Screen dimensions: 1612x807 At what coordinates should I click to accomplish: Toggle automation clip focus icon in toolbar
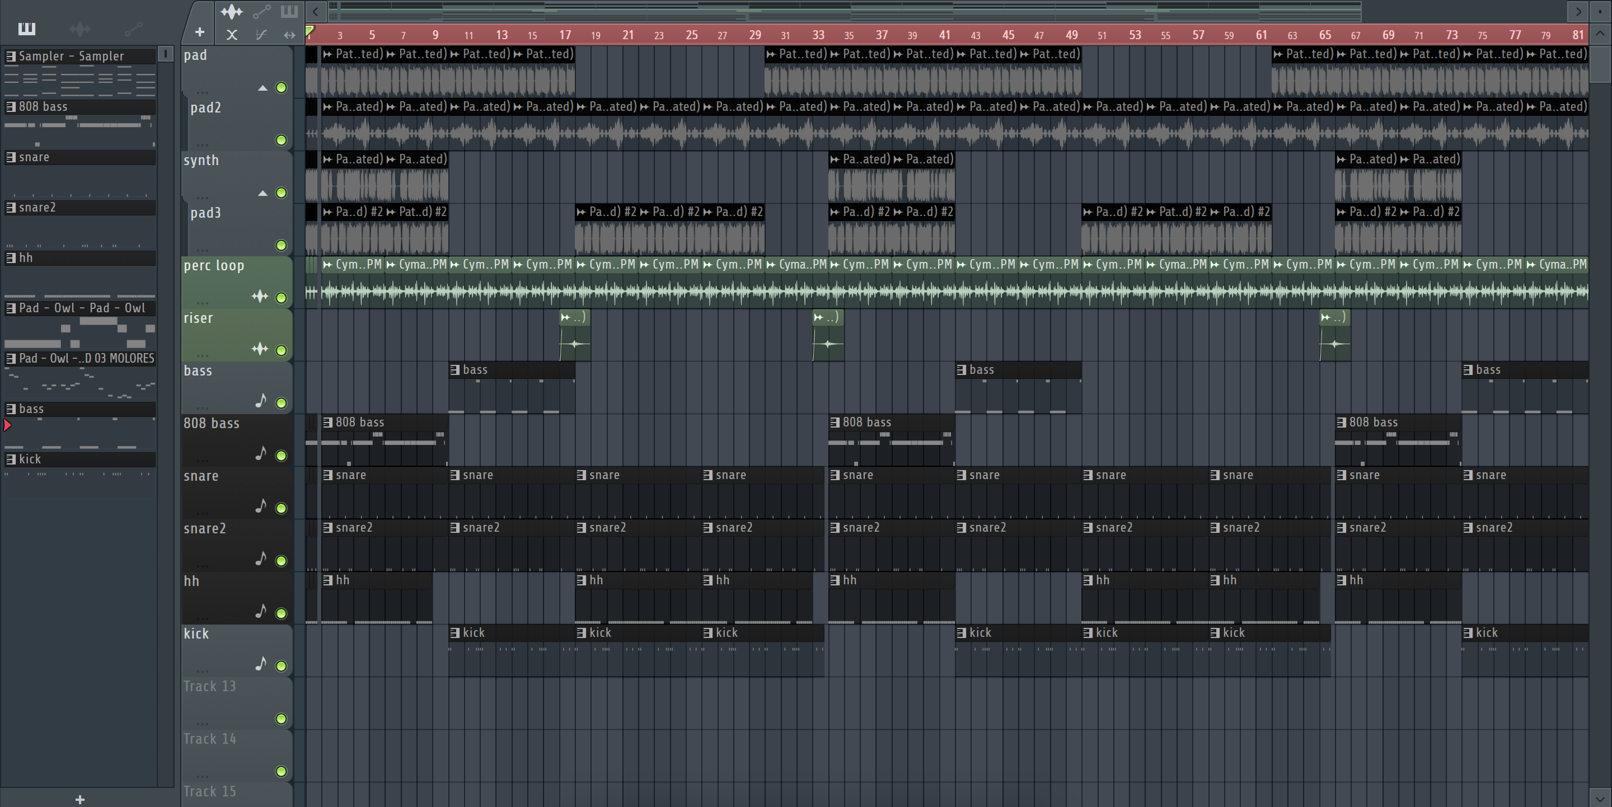point(261,11)
